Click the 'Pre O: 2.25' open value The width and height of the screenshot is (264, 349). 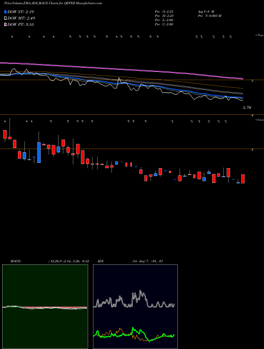pyautogui.click(x=164, y=12)
